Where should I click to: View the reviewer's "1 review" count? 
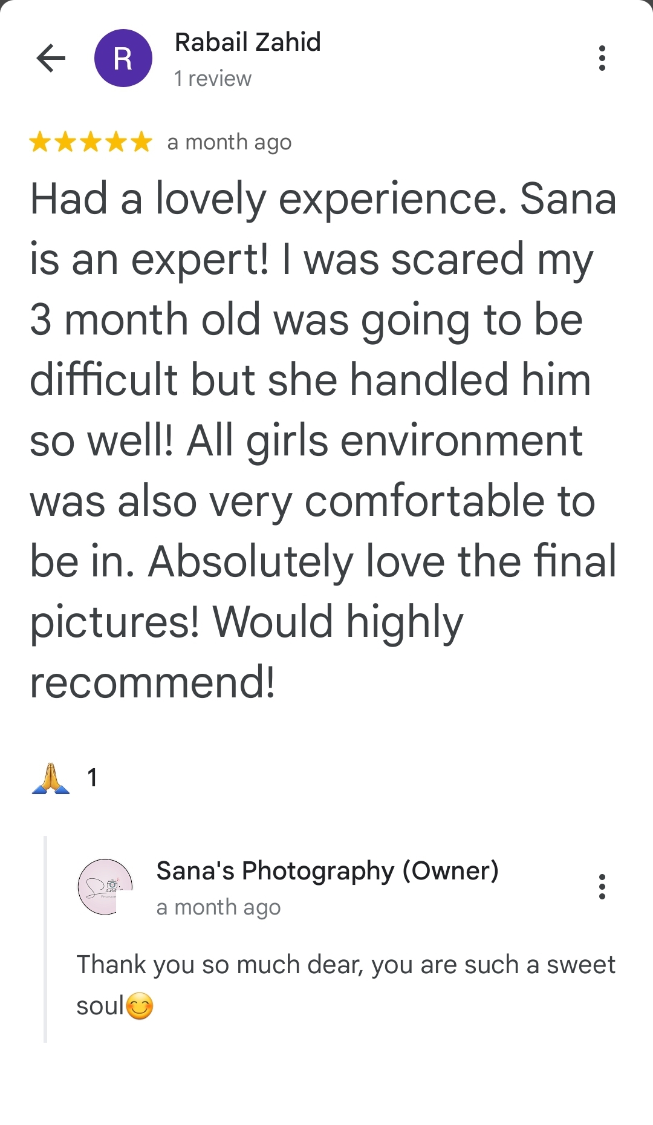point(212,79)
